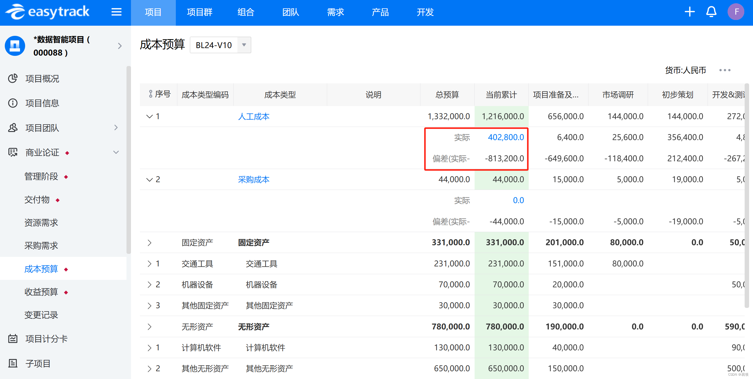This screenshot has width=753, height=379.
Task: Expand 项目团队 submenu chevron
Action: [116, 128]
